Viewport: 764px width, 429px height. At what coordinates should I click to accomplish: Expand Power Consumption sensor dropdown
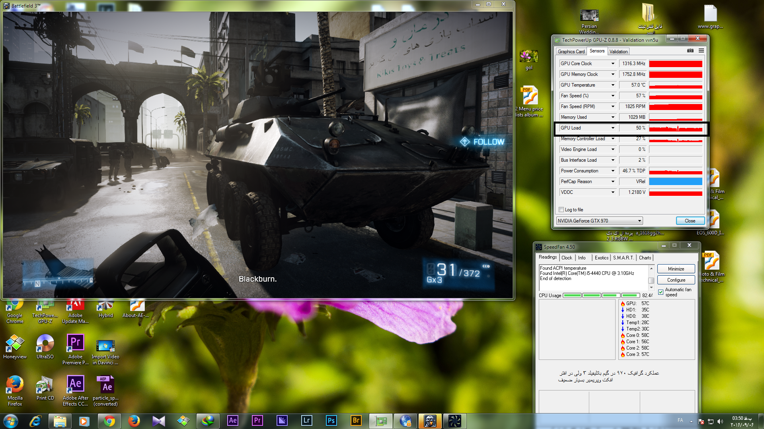pos(613,171)
